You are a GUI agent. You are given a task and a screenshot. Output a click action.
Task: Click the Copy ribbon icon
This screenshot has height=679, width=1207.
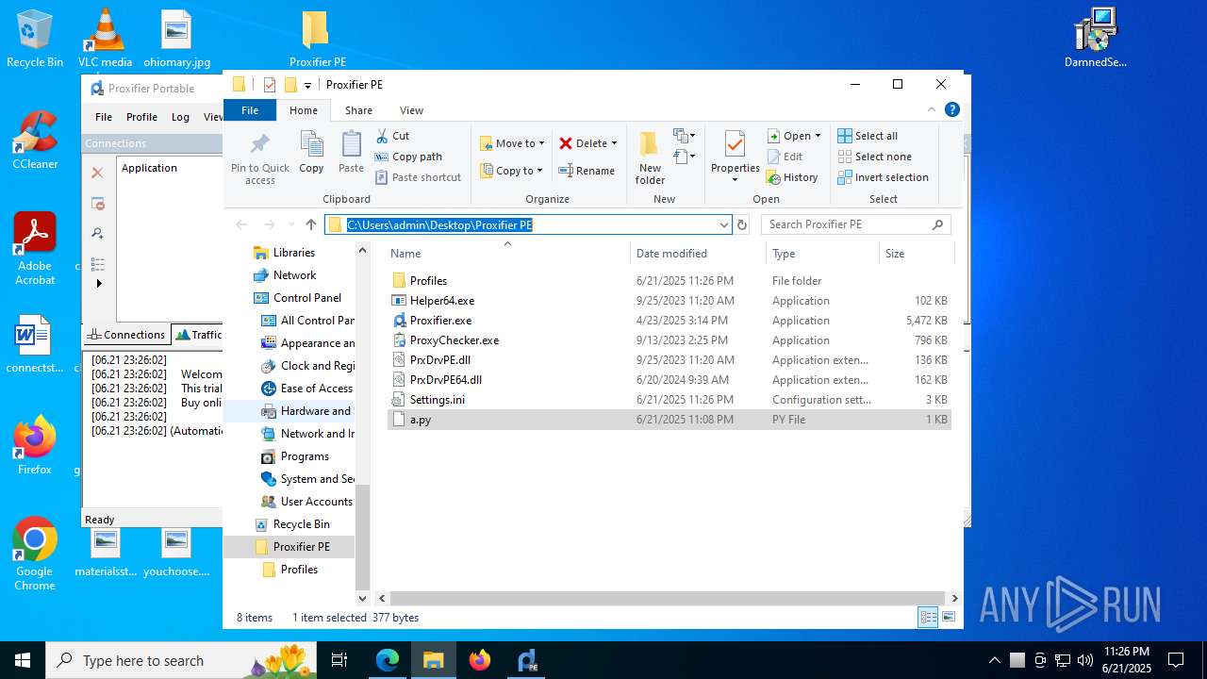coord(311,153)
